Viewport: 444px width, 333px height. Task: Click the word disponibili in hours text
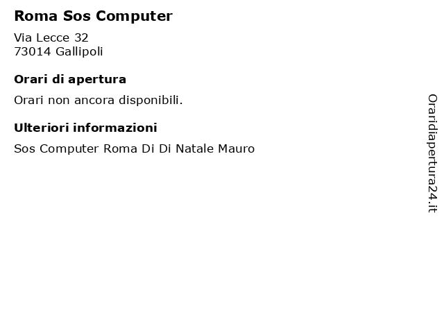(x=151, y=100)
